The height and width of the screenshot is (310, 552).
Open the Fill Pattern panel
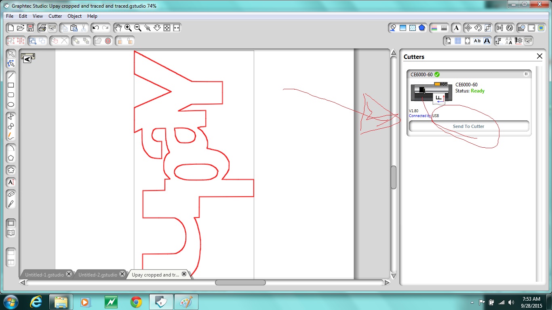pos(412,28)
